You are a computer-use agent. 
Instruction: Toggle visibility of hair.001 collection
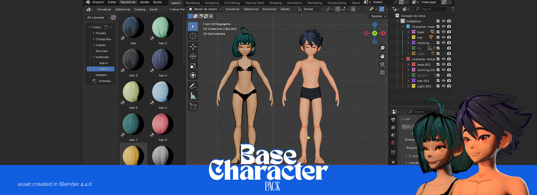point(443,81)
